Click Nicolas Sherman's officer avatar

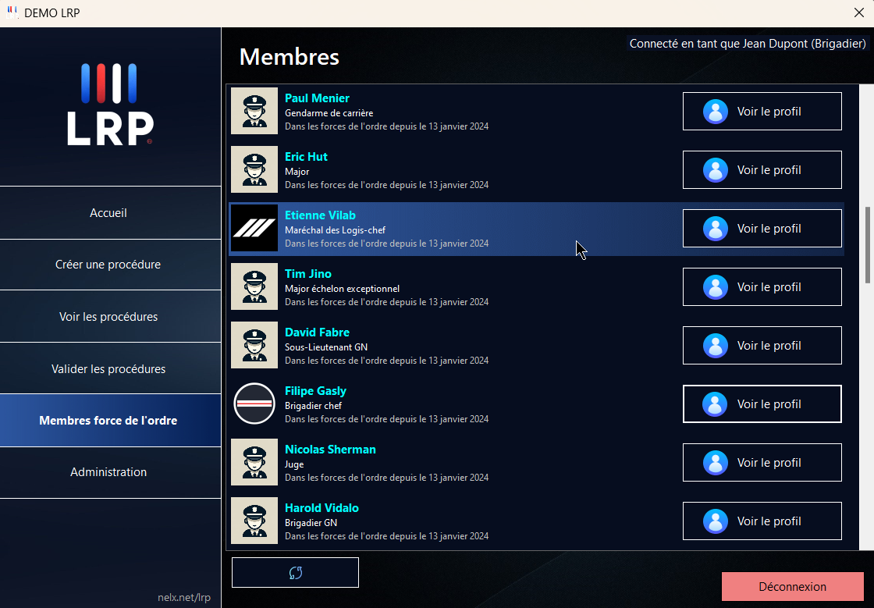coord(254,462)
